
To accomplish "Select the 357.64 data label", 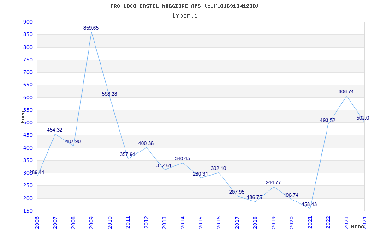I will tap(128, 154).
